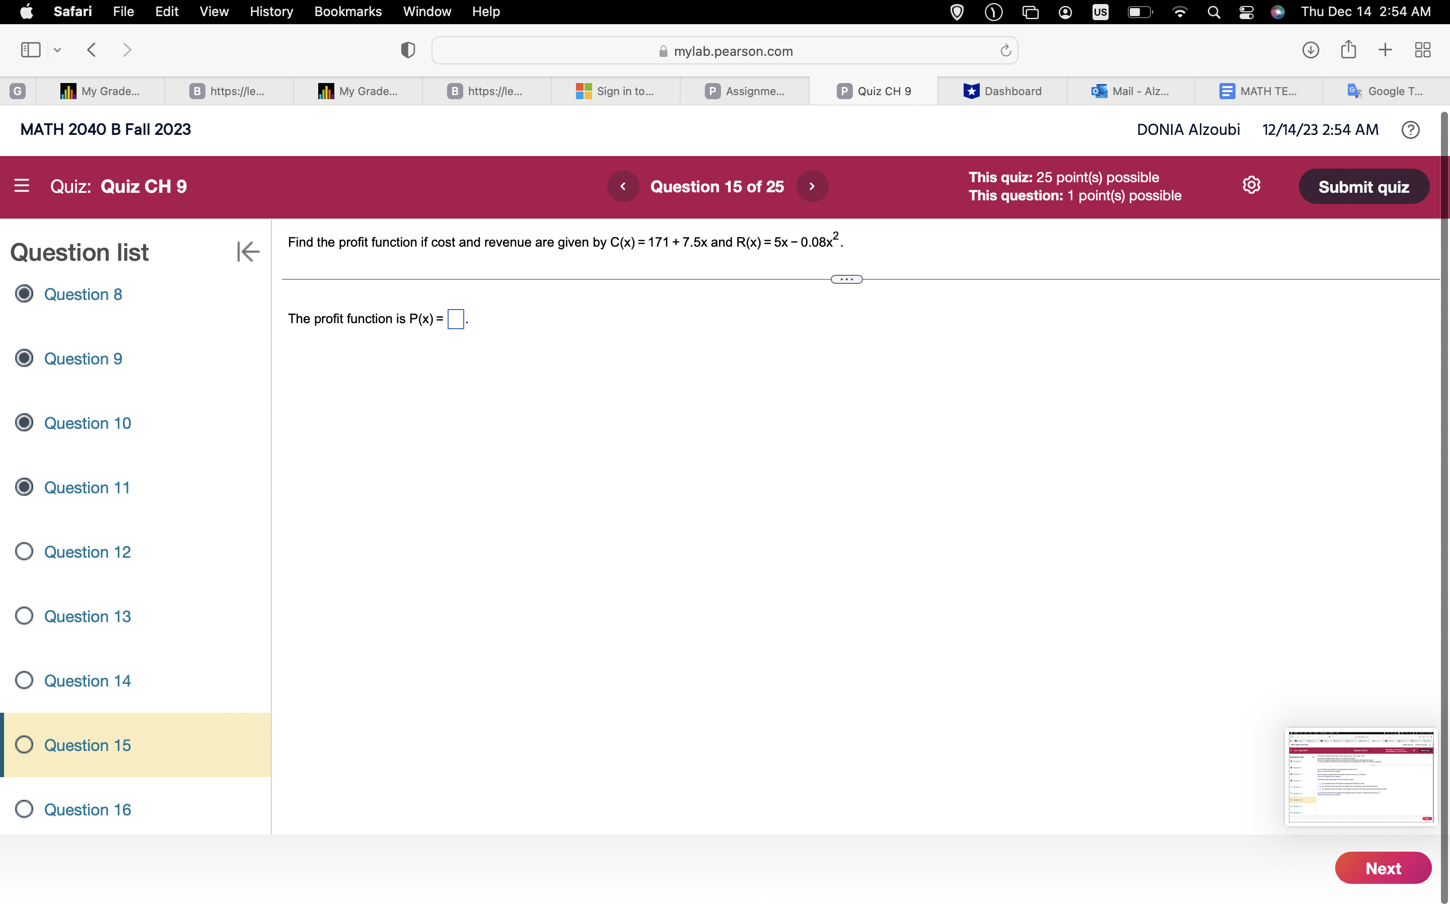The height and width of the screenshot is (906, 1450).
Task: Click the Submit quiz button
Action: (x=1363, y=187)
